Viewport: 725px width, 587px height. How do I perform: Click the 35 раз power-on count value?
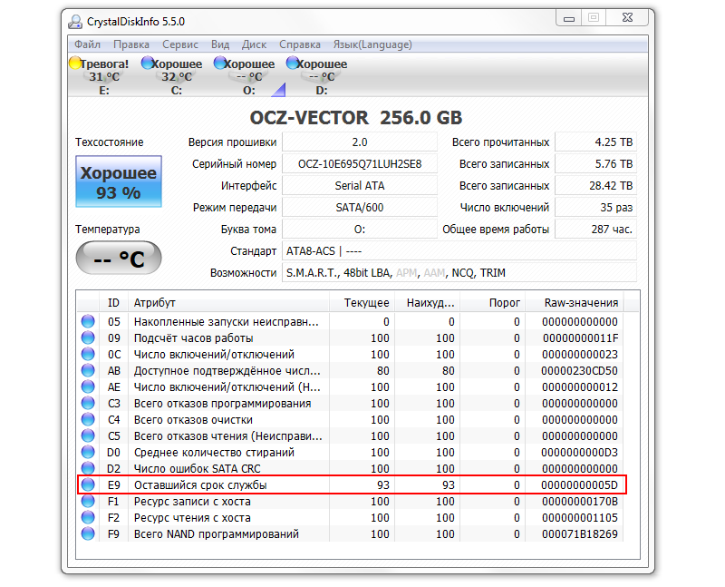[x=596, y=208]
